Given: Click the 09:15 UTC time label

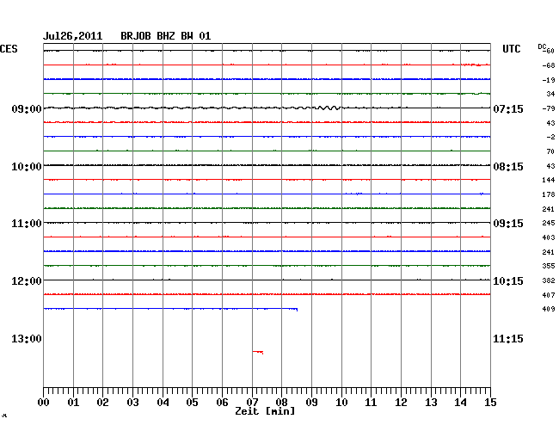Looking at the screenshot, I should tap(508, 224).
